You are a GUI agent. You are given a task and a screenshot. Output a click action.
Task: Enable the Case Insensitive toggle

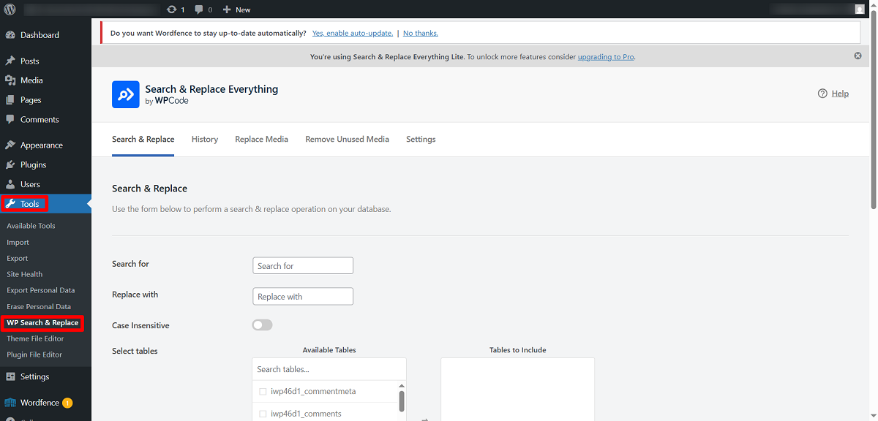262,325
